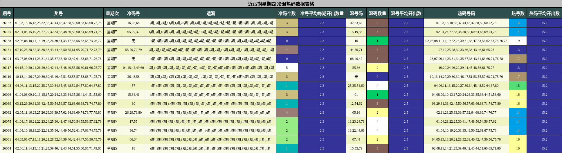Viewport: 562px width, 153px height.
Task: Select the 无 warm-number cell in row 26110
Action: point(356,77)
